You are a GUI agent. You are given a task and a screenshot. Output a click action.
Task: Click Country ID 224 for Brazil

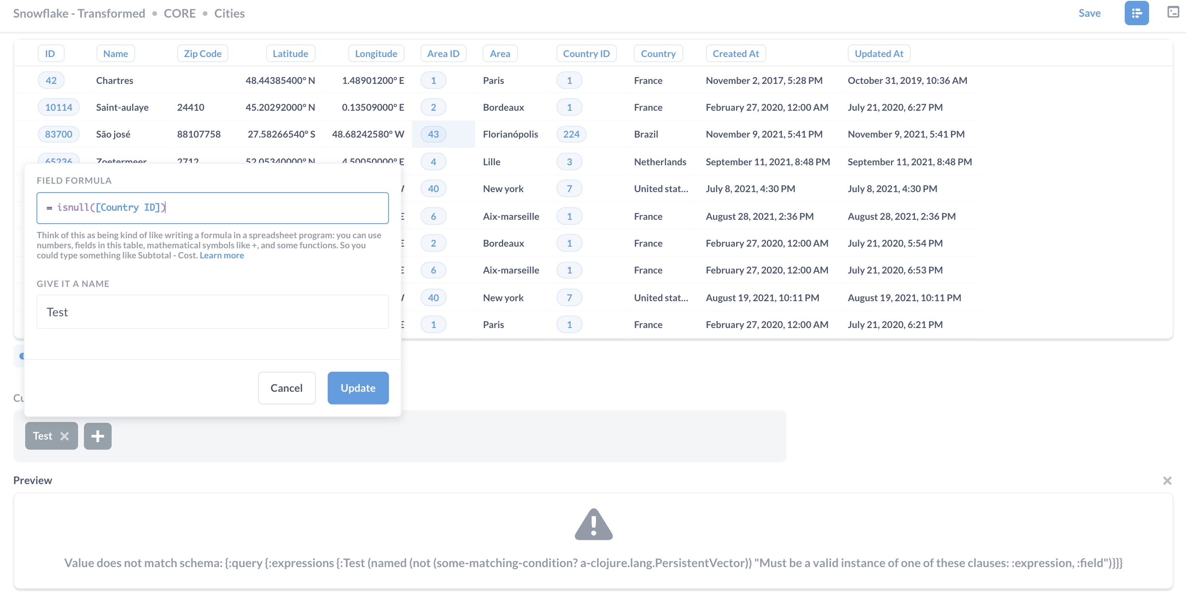pyautogui.click(x=570, y=134)
